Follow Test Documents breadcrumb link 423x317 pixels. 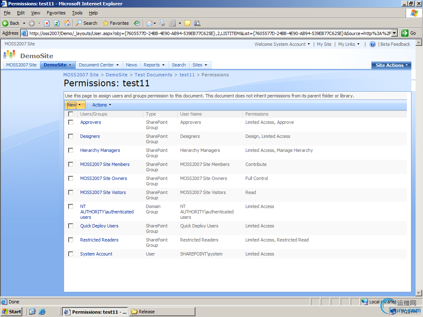click(x=153, y=75)
